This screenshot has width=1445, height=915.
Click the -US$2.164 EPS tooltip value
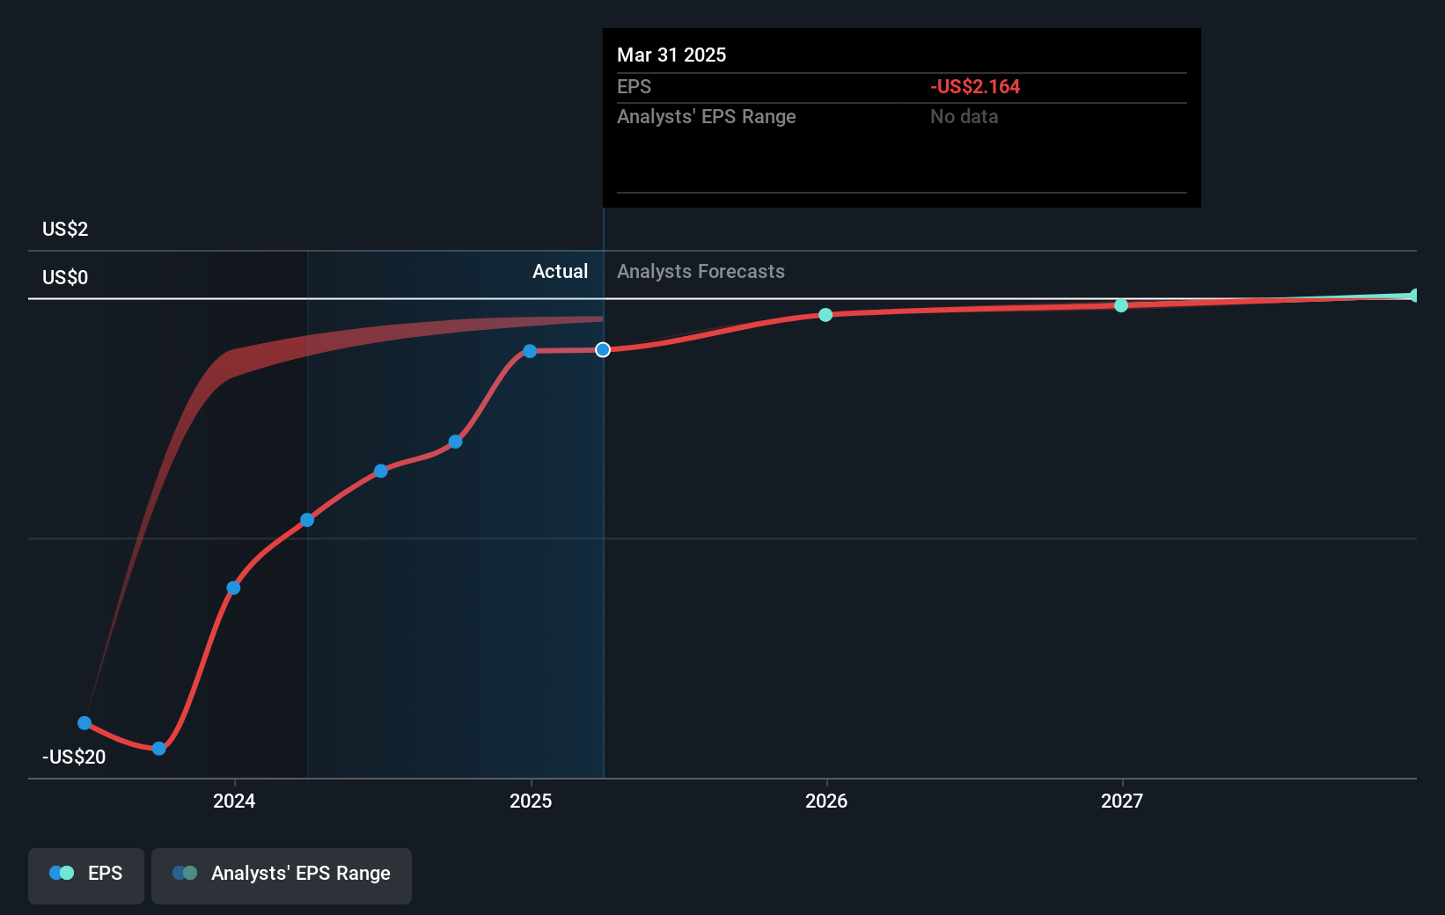coord(975,86)
